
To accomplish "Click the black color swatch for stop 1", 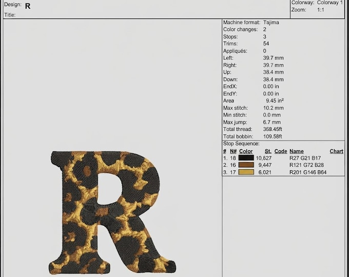I will [x=246, y=158].
